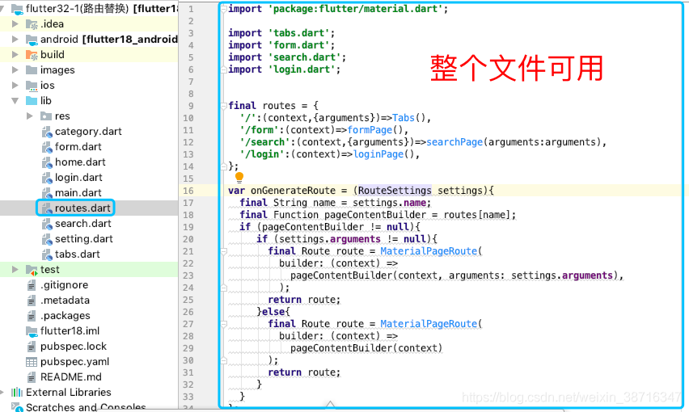Expand the build folder arrow
The image size is (689, 412).
click(15, 54)
